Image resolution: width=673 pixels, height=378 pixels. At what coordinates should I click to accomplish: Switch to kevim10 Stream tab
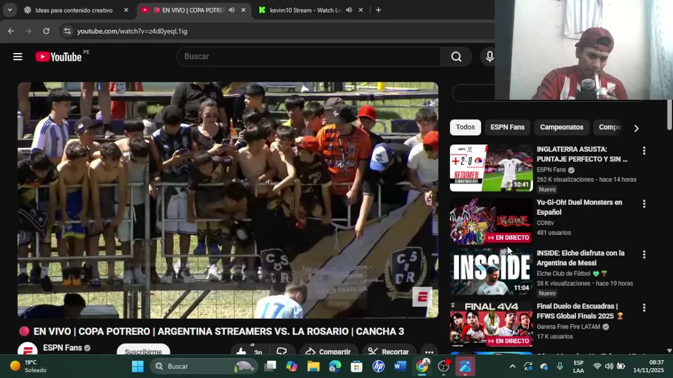(305, 10)
